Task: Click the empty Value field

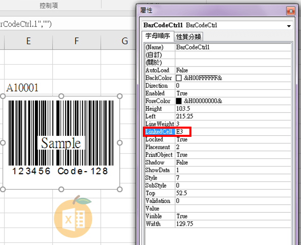Action: click(233, 209)
